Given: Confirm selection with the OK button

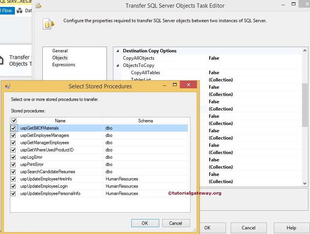Looking at the screenshot, I should pyautogui.click(x=145, y=223).
